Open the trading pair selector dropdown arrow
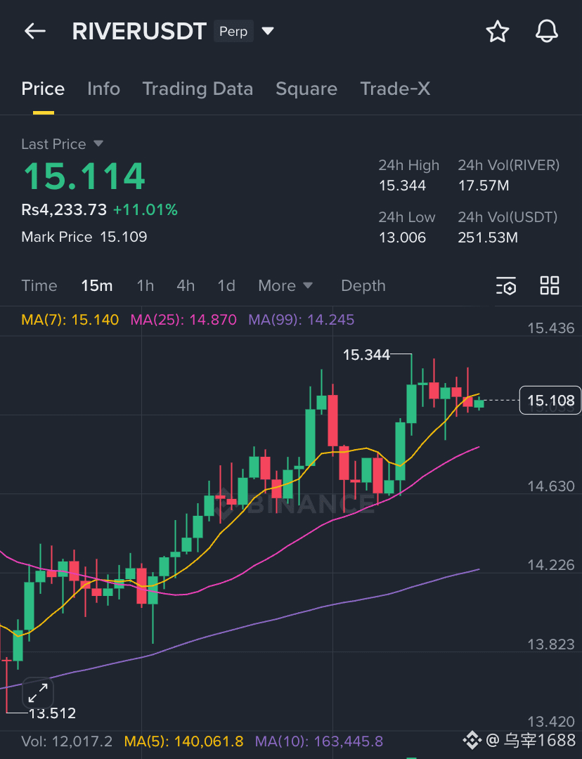The width and height of the screenshot is (582, 759). pos(268,32)
